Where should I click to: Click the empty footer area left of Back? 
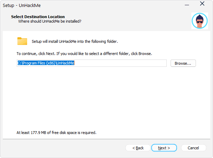(x=63, y=148)
